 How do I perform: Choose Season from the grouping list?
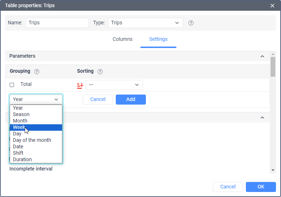(x=36, y=114)
